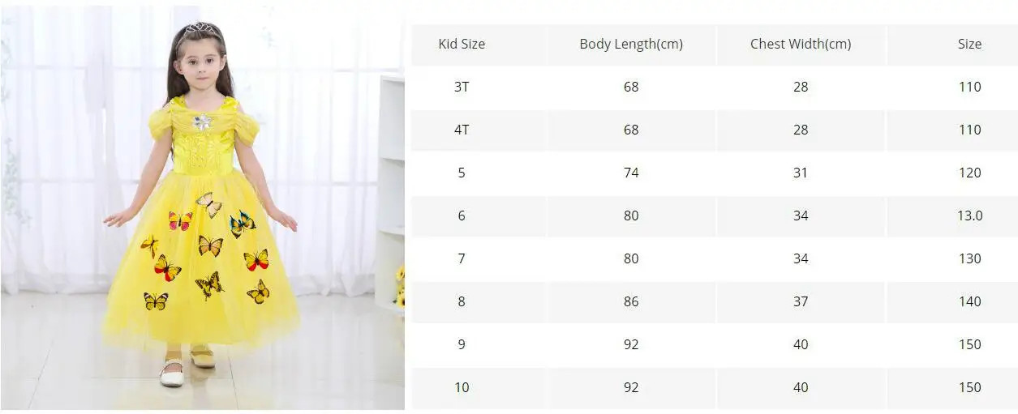Select the Kid Size column header
1018x414 pixels.
(462, 44)
